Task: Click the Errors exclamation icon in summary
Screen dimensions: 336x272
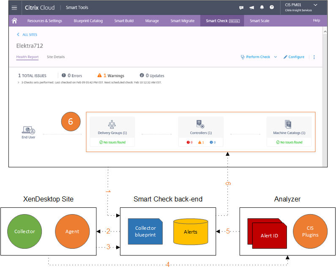Action: [x=64, y=75]
